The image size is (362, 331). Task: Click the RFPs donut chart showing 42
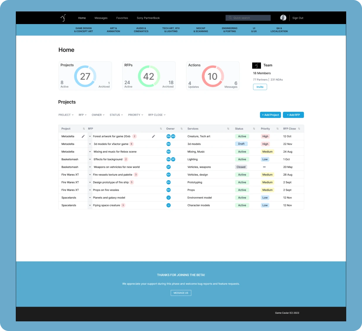pyautogui.click(x=149, y=76)
